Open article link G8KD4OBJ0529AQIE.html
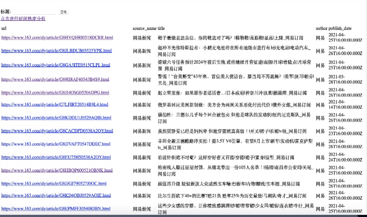The image size is (367, 217). 56,195
